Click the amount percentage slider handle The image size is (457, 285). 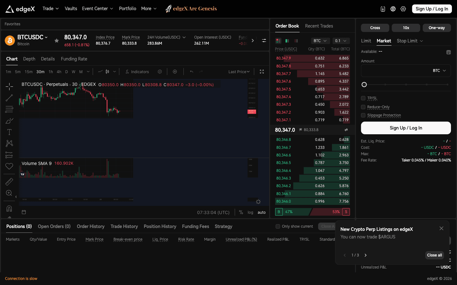(364, 85)
